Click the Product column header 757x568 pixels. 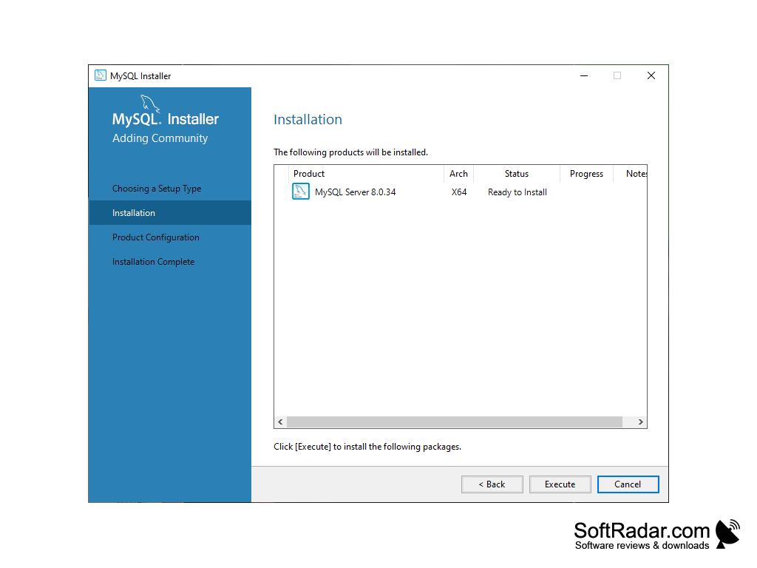tap(308, 173)
